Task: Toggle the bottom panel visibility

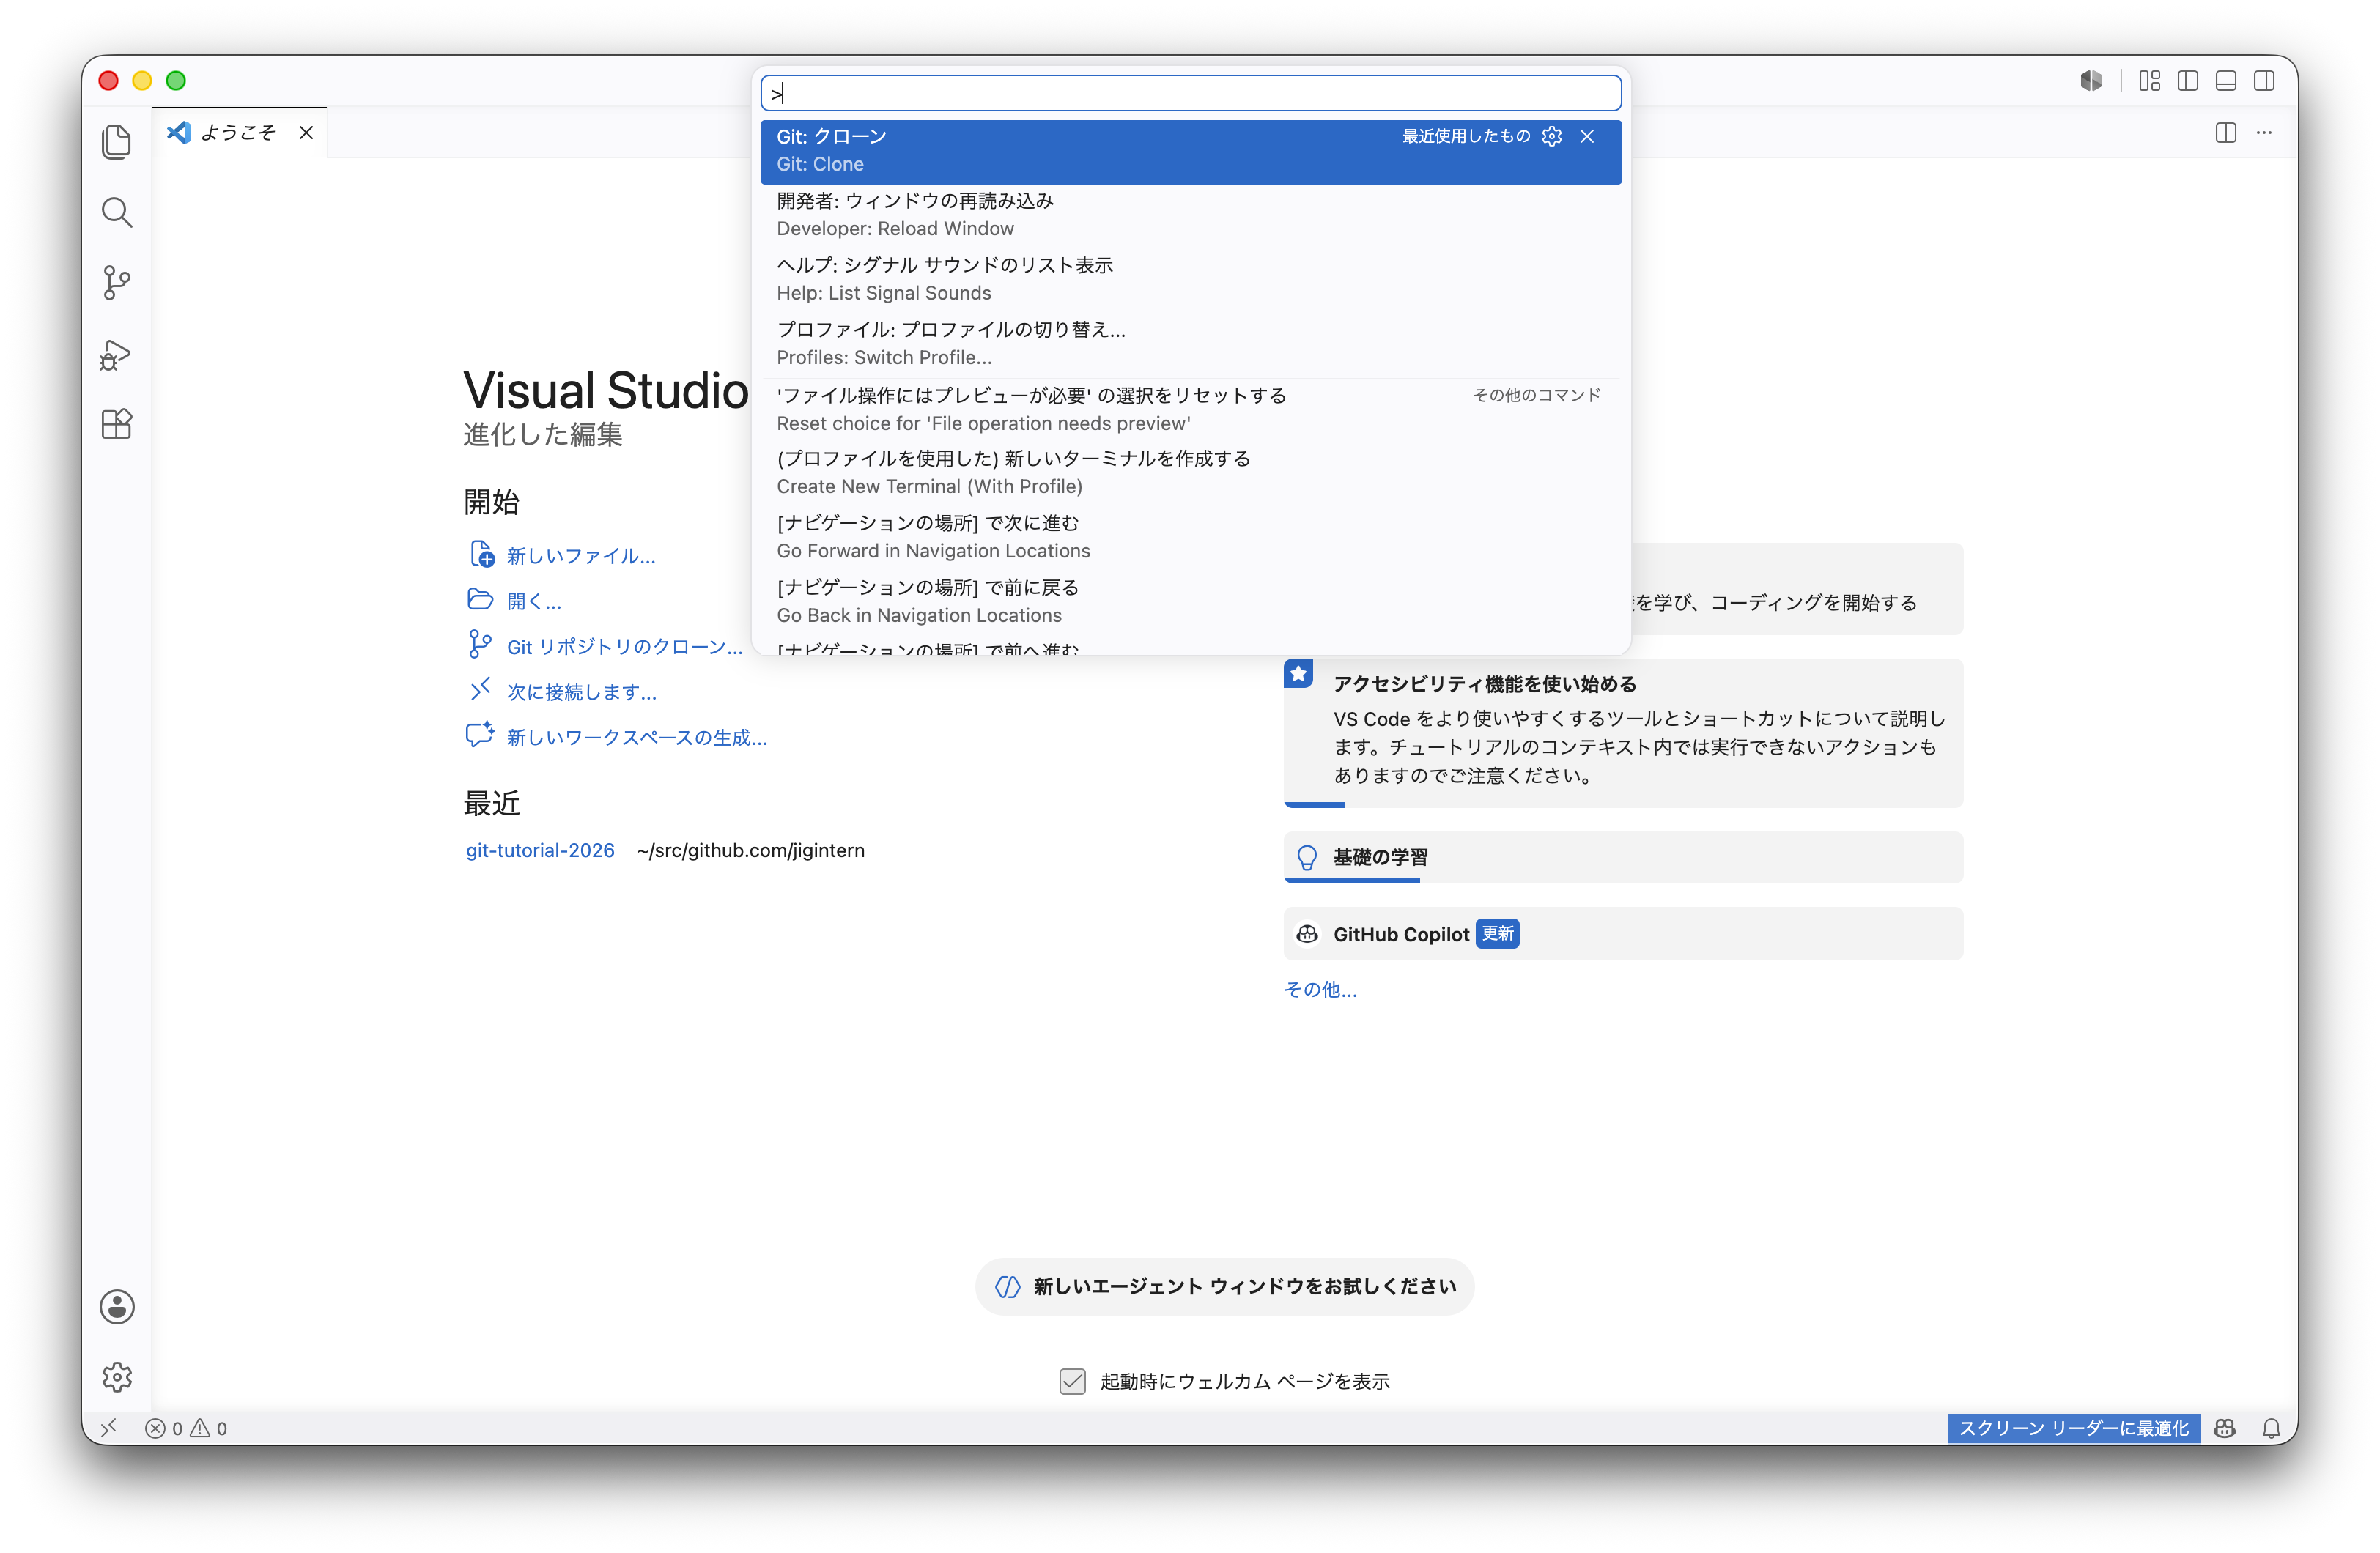Action: (x=2226, y=81)
